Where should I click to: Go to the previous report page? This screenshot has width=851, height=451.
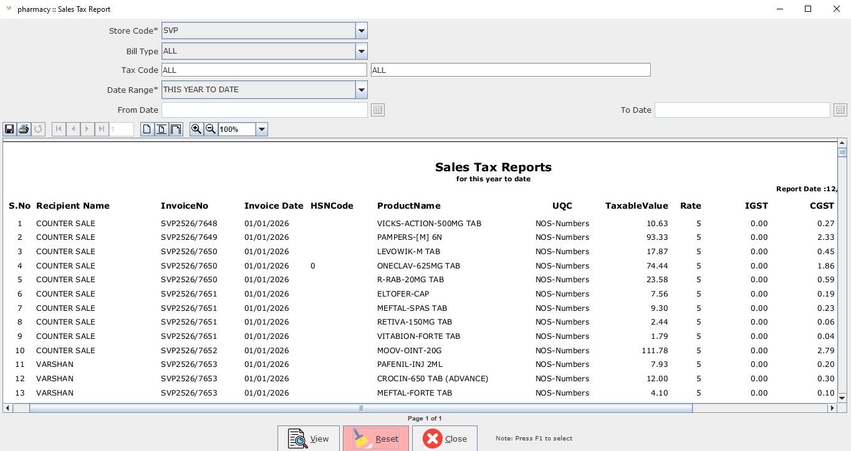74,130
